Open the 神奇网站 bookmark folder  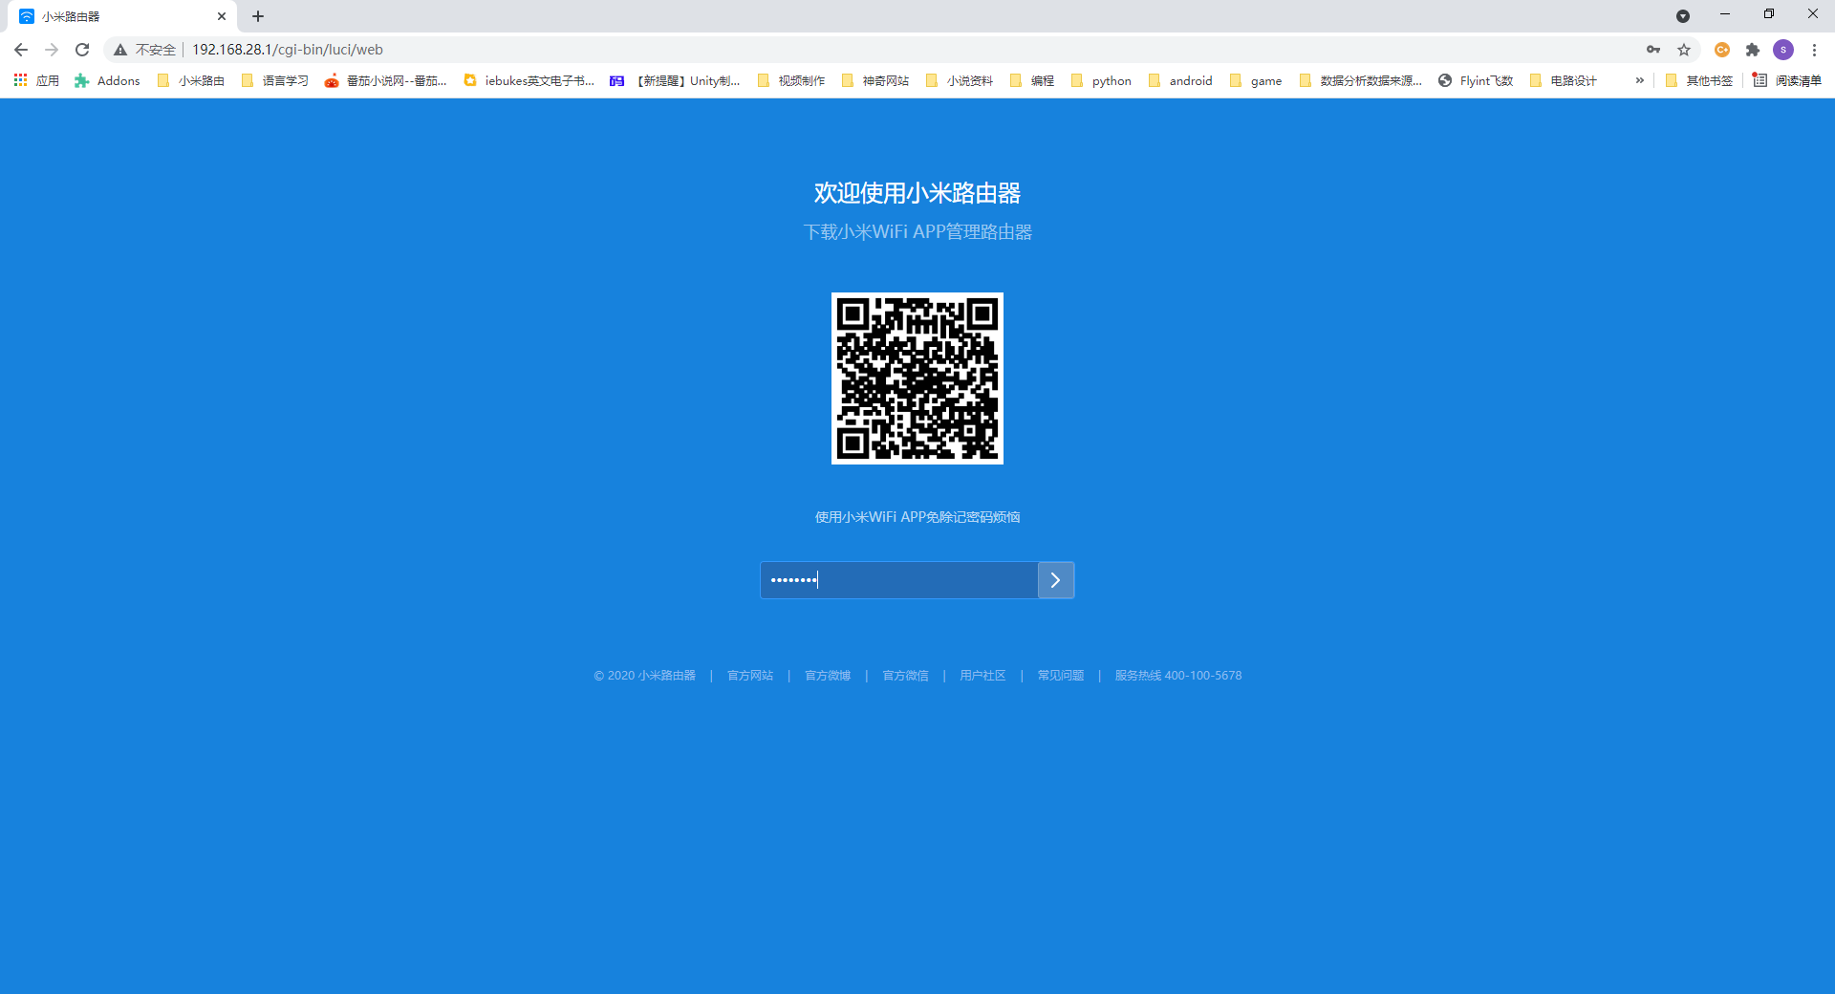pyautogui.click(x=875, y=80)
